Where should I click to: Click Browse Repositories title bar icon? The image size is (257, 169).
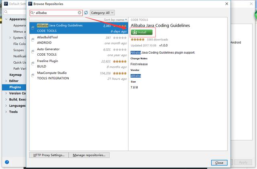tap(30, 4)
